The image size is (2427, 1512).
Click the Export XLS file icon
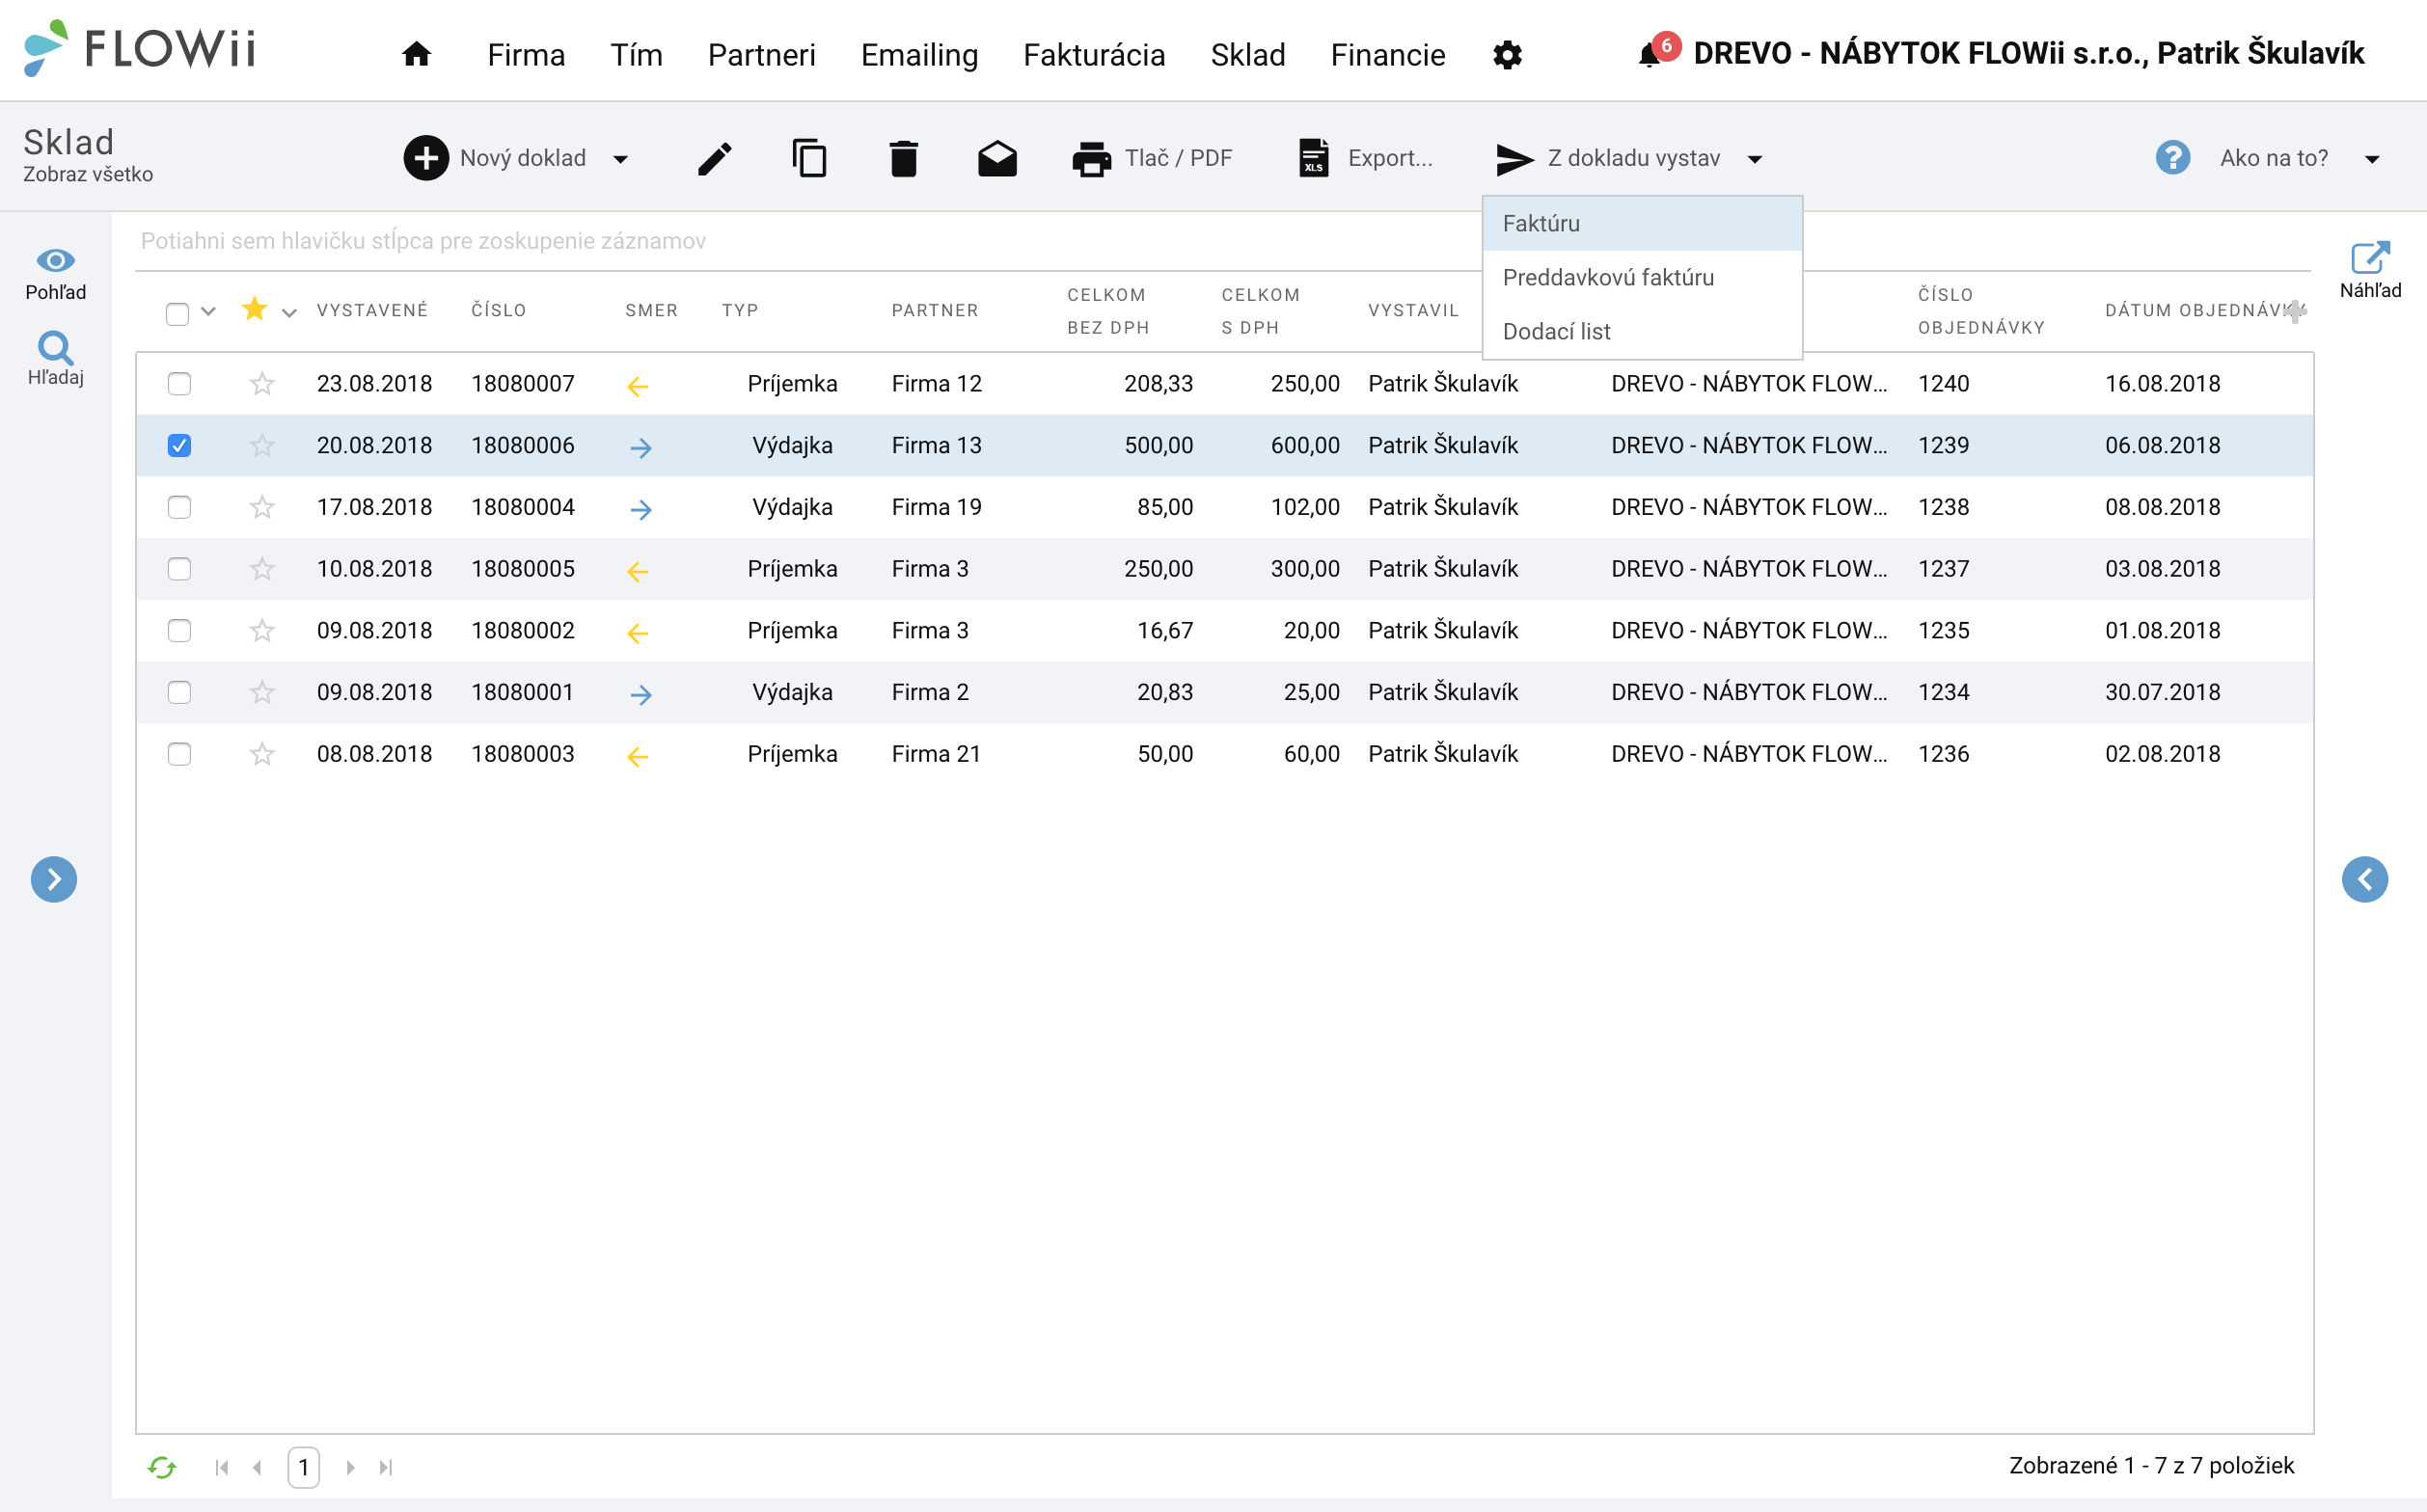coord(1314,158)
